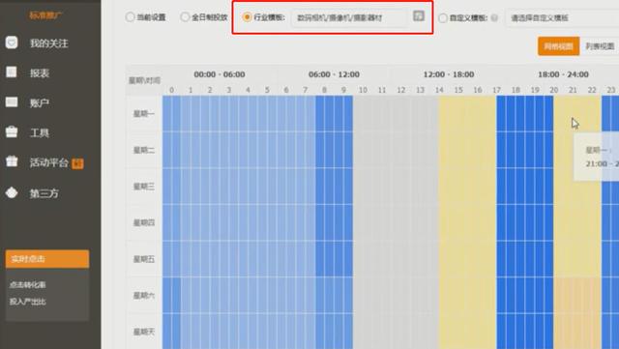Viewport: 619px width, 349px height.
Task: Click the 星期一 row label
Action: (x=144, y=114)
